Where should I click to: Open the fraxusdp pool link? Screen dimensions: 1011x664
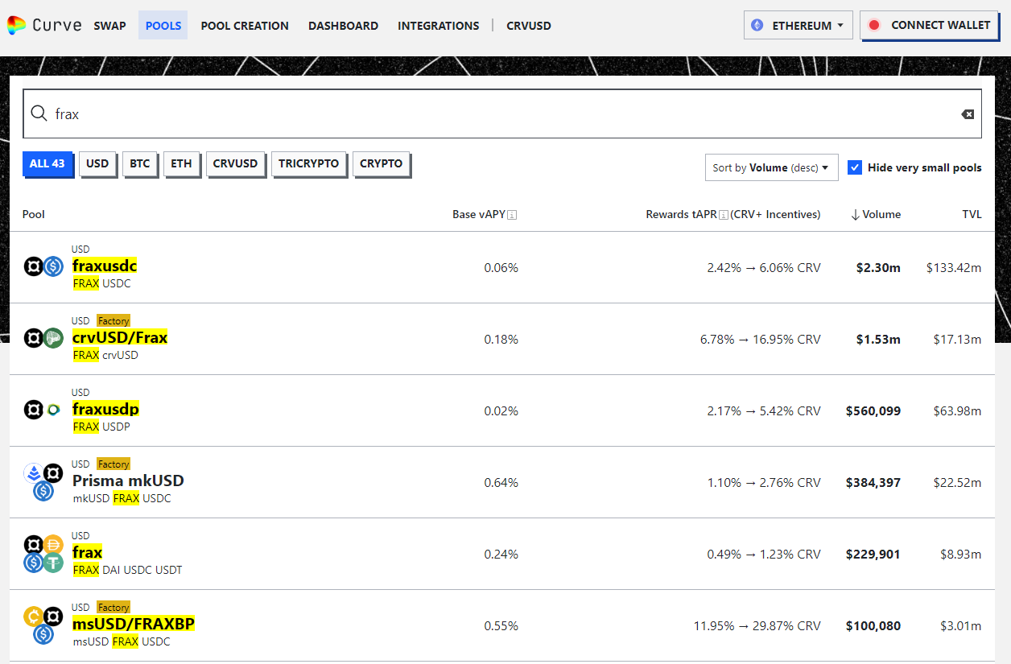[x=105, y=409]
